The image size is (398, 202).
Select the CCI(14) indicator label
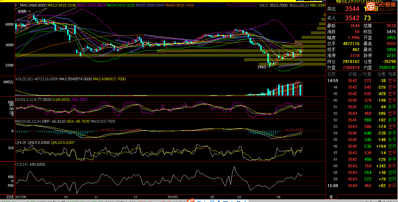(21, 164)
